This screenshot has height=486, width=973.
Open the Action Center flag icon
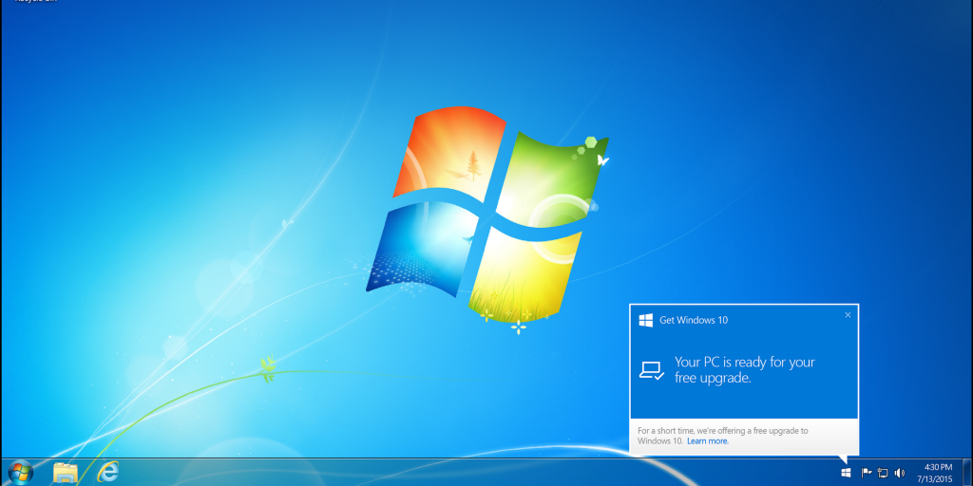click(x=867, y=473)
